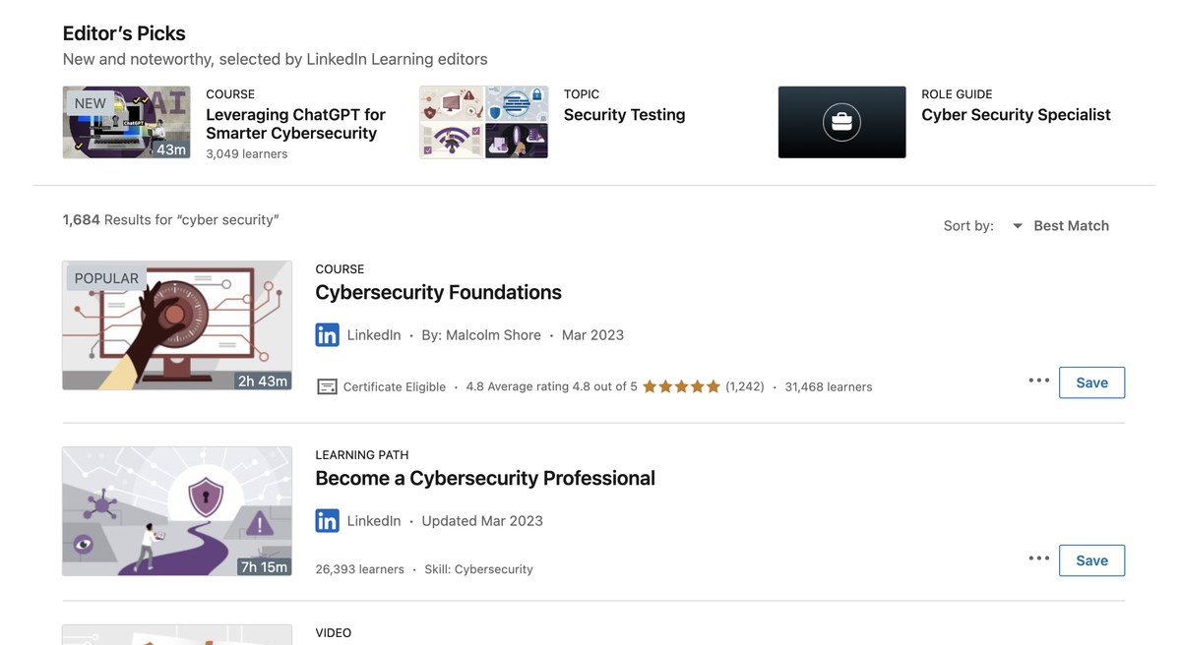This screenshot has width=1181, height=645.
Task: Open the Cybersecurity Foundations course
Action: coord(438,292)
